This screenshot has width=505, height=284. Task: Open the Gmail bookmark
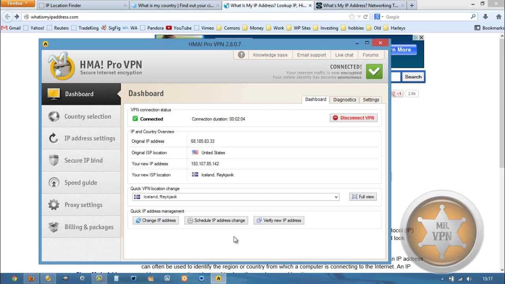[11, 28]
